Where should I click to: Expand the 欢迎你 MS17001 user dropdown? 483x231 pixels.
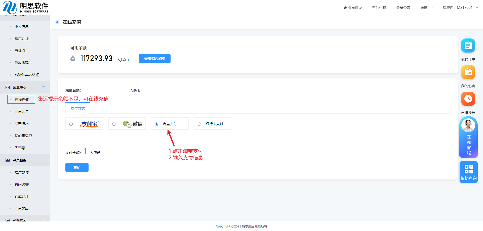(x=460, y=8)
